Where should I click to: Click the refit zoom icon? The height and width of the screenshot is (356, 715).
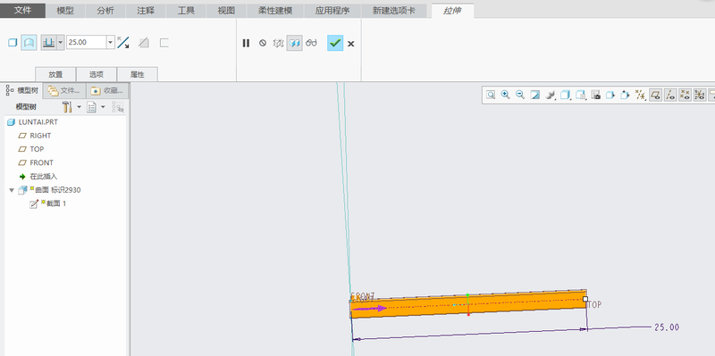click(x=491, y=95)
